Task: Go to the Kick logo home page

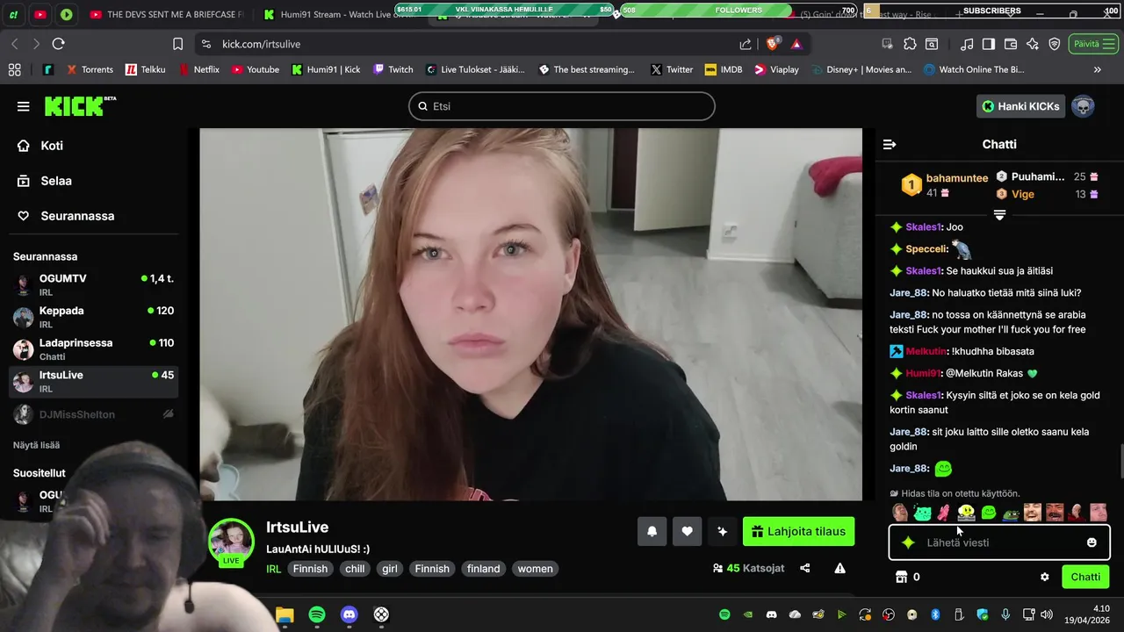Action: tap(80, 105)
